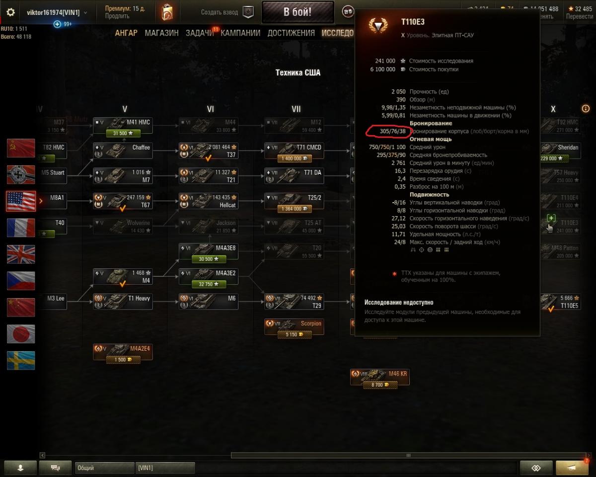Select the USSR nation flag
This screenshot has height=477, width=596.
coord(21,148)
